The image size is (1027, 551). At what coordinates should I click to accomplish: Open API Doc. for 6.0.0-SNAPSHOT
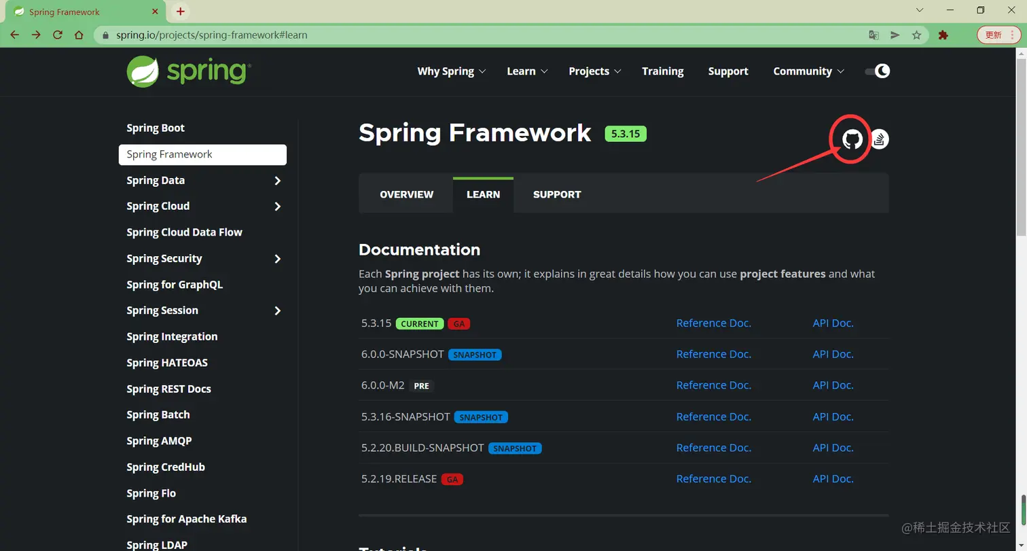(833, 354)
